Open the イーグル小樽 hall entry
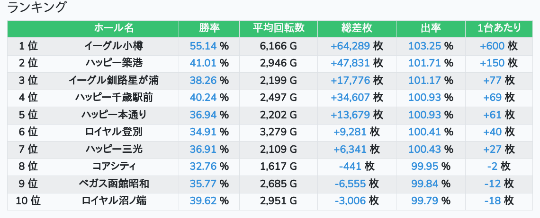The width and height of the screenshot is (540, 218). 114,46
